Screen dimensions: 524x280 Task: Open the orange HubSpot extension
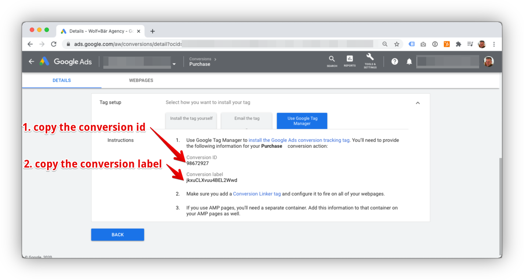447,44
